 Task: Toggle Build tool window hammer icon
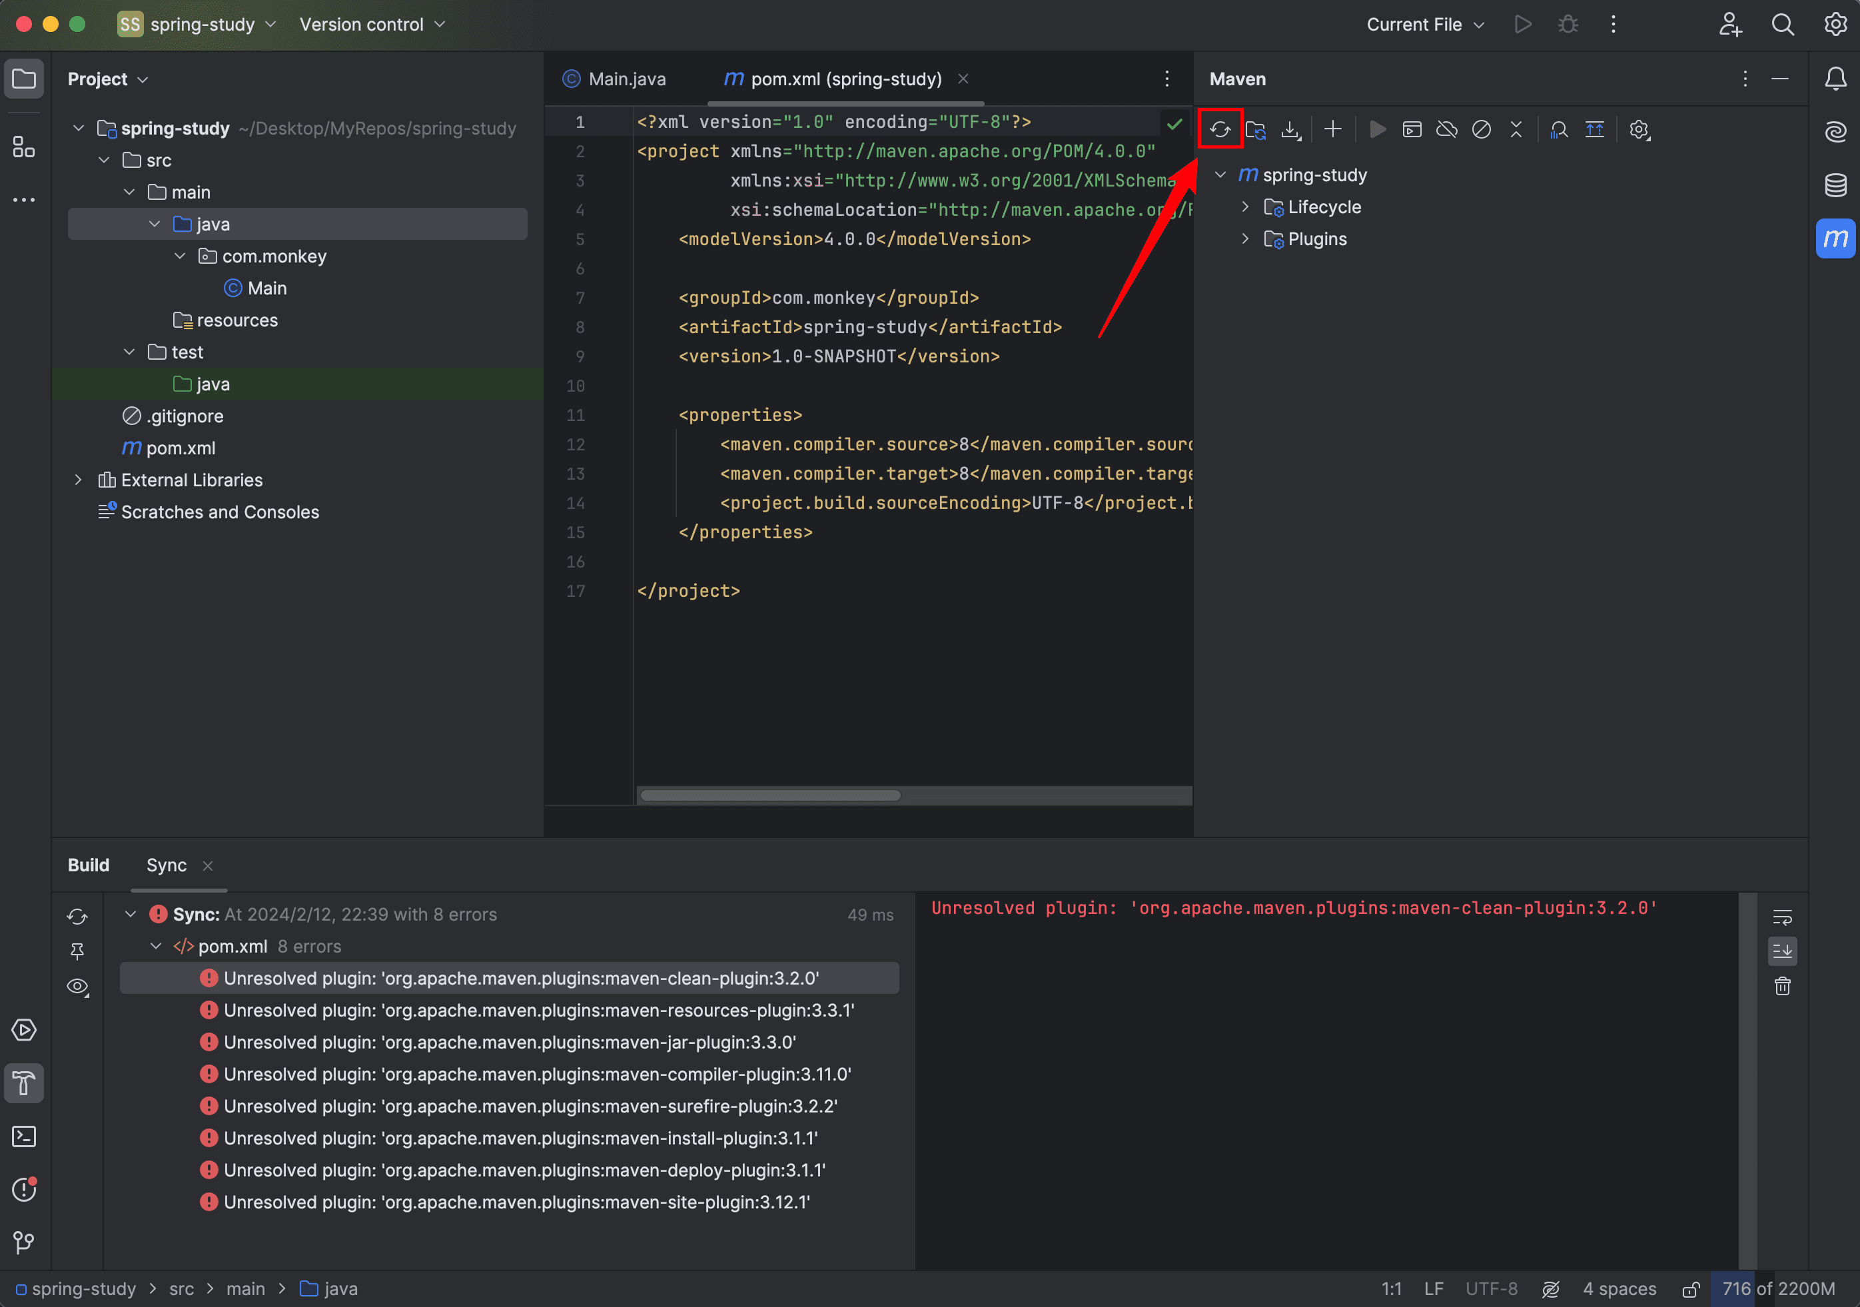(x=24, y=1083)
